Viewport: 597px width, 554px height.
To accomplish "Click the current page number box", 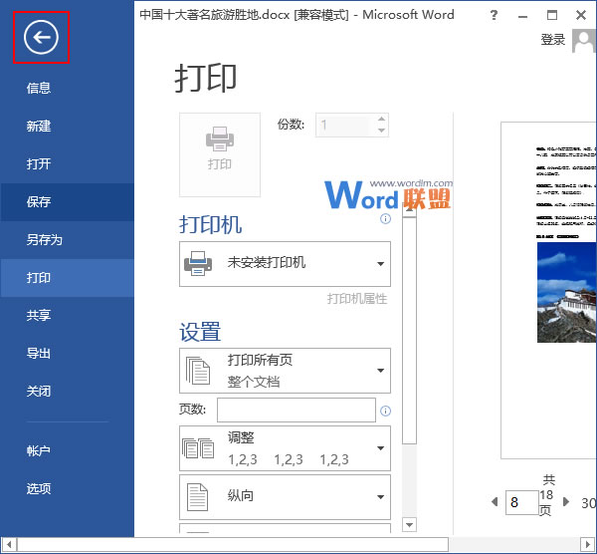I will [x=521, y=502].
